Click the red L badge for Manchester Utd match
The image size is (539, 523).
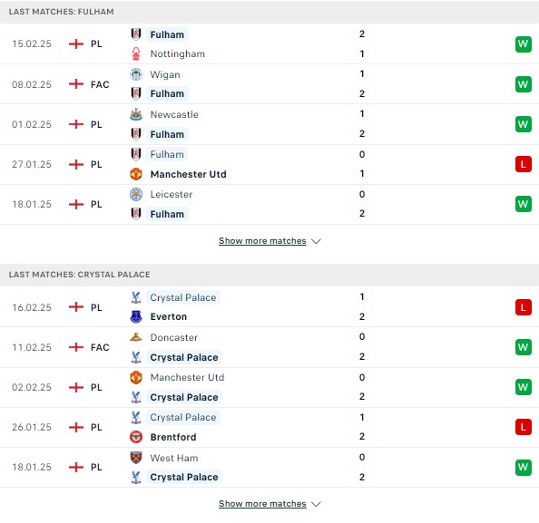524,164
